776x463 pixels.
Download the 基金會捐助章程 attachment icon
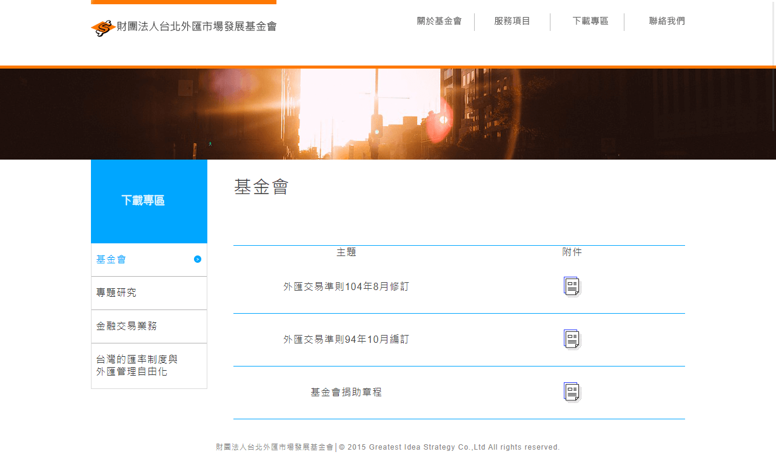coord(572,392)
